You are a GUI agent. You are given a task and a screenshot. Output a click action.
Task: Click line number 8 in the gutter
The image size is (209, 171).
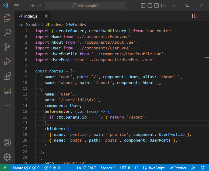(x=26, y=71)
